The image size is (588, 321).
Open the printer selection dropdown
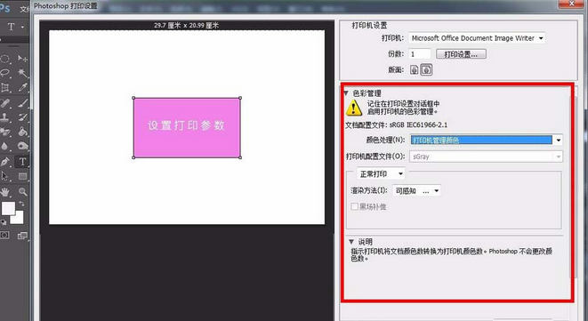(x=477, y=38)
